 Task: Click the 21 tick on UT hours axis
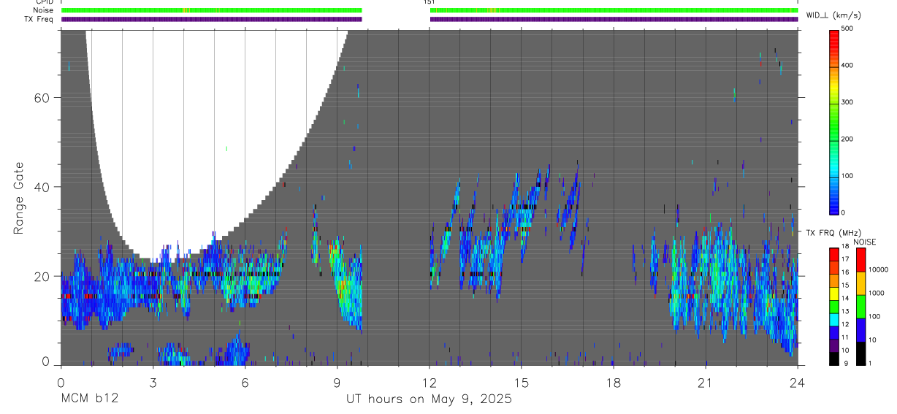(706, 382)
